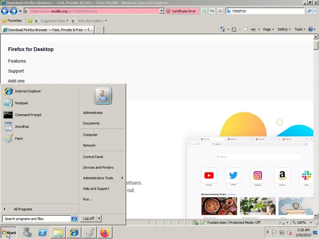Refresh the page using the Refresh icon
Image resolution: width=319 pixels, height=239 pixels.
pos(212,11)
